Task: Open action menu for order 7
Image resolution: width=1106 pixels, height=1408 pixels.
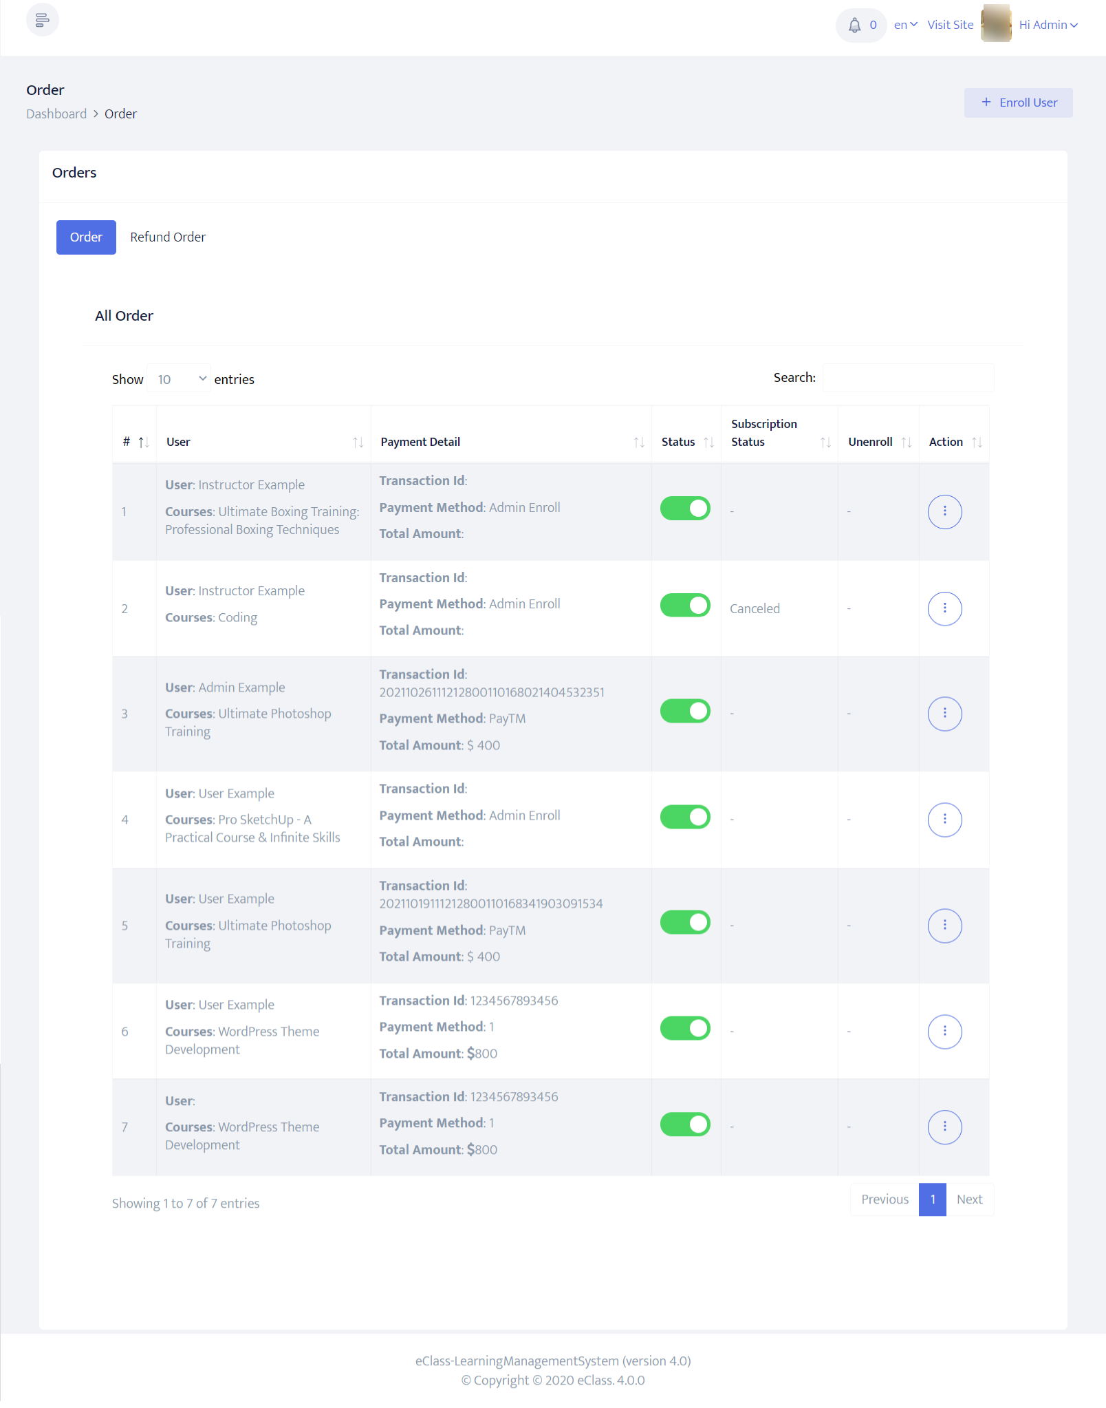Action: pyautogui.click(x=944, y=1127)
